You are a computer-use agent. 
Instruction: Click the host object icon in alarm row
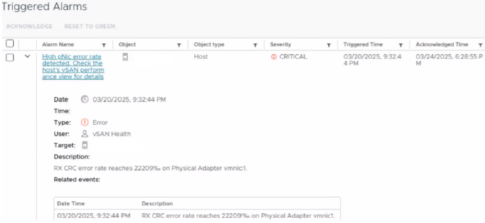click(x=125, y=58)
